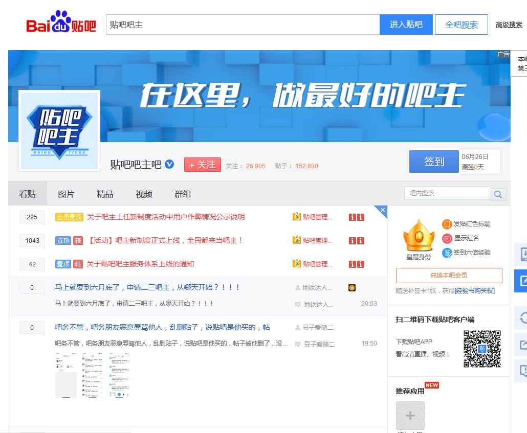Click the 贴吧吧主 forum avatar image
This screenshot has width=527, height=433.
59,131
